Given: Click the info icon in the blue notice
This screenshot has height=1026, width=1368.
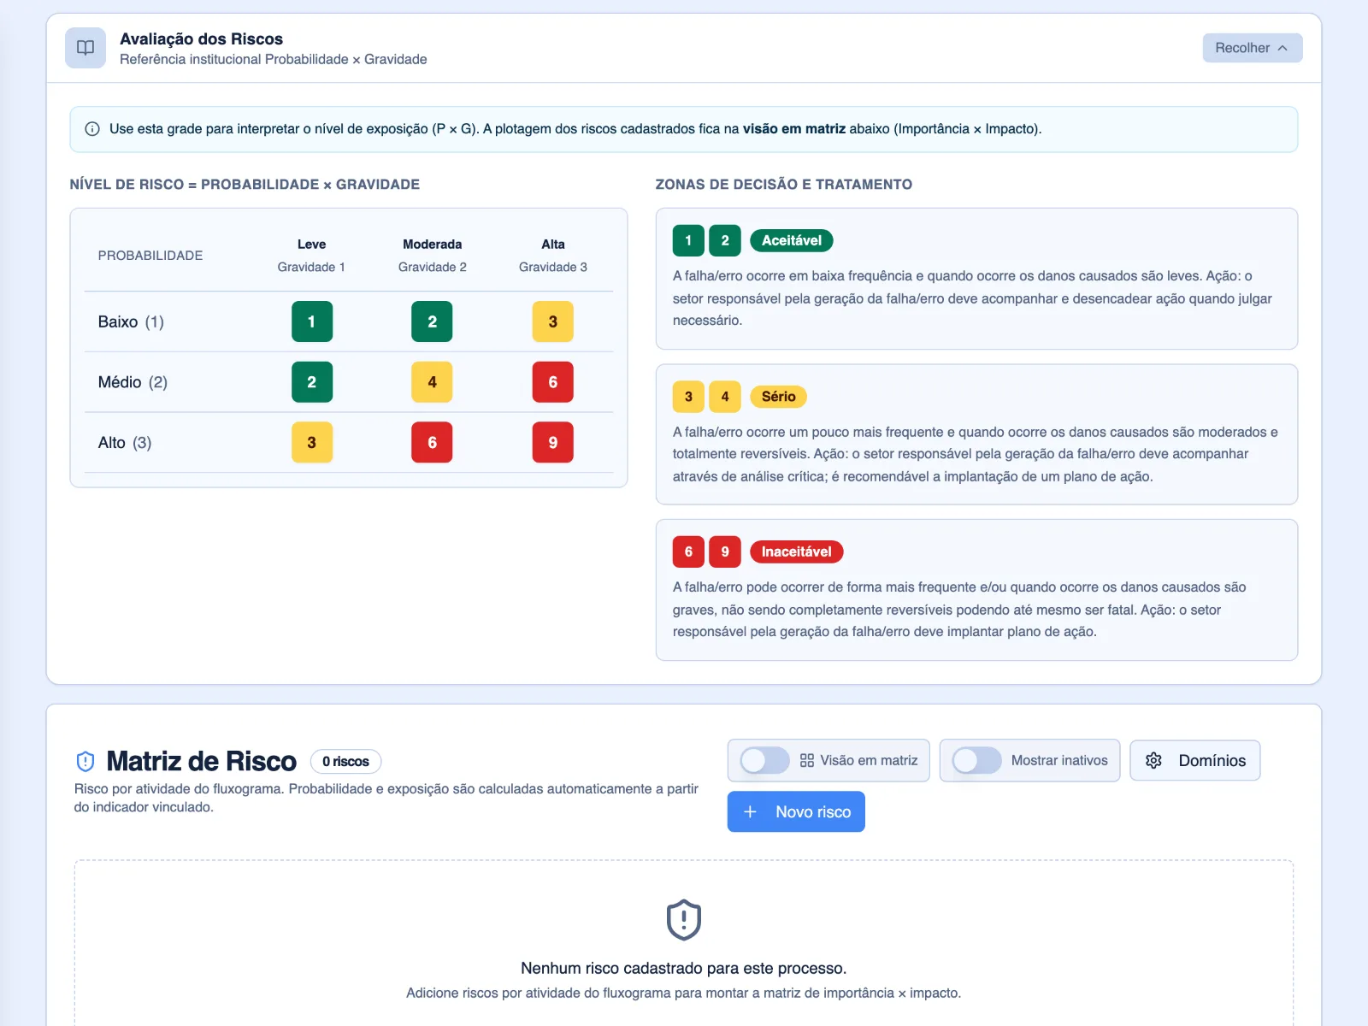Looking at the screenshot, I should tap(92, 129).
